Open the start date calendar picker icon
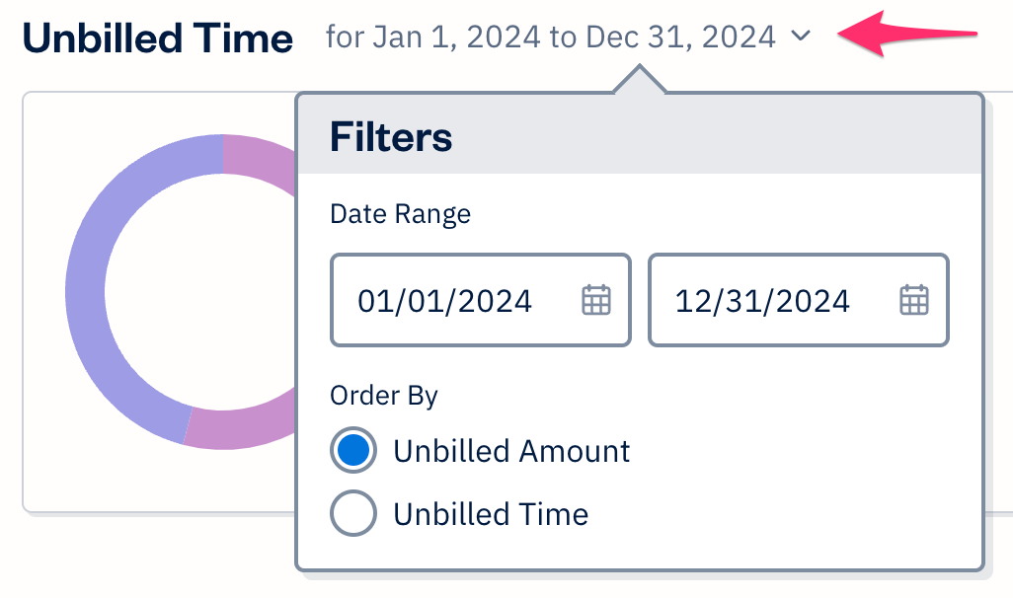The height and width of the screenshot is (598, 1013). 596,300
